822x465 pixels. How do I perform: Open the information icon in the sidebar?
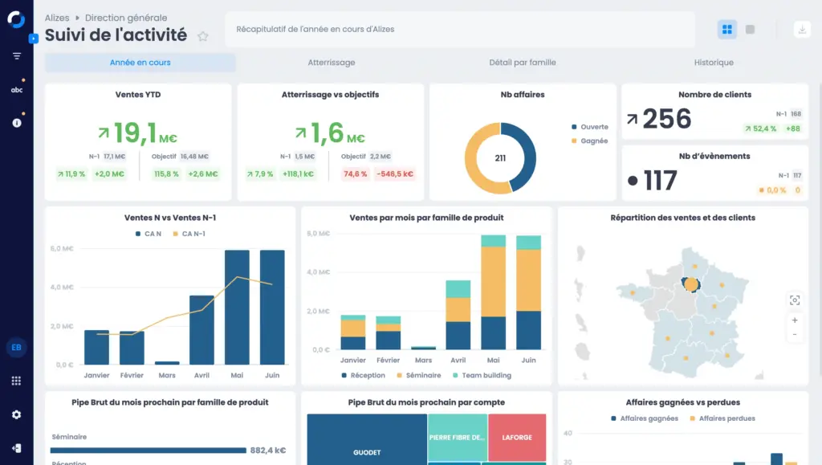(16, 123)
